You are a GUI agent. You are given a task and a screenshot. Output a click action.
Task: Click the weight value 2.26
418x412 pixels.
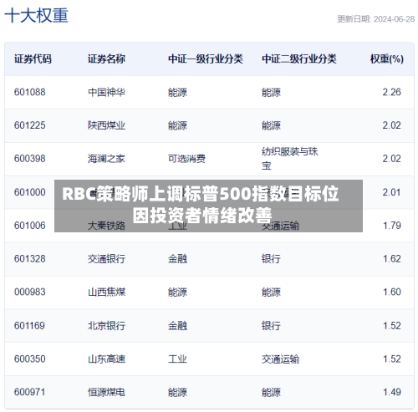click(391, 92)
